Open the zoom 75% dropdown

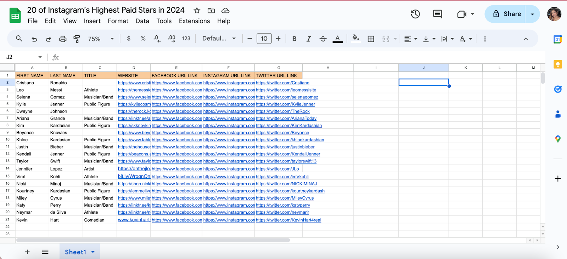[101, 39]
